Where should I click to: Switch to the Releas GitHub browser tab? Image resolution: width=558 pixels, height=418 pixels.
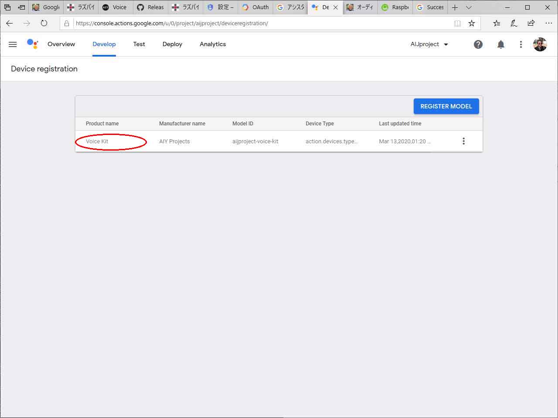[150, 7]
